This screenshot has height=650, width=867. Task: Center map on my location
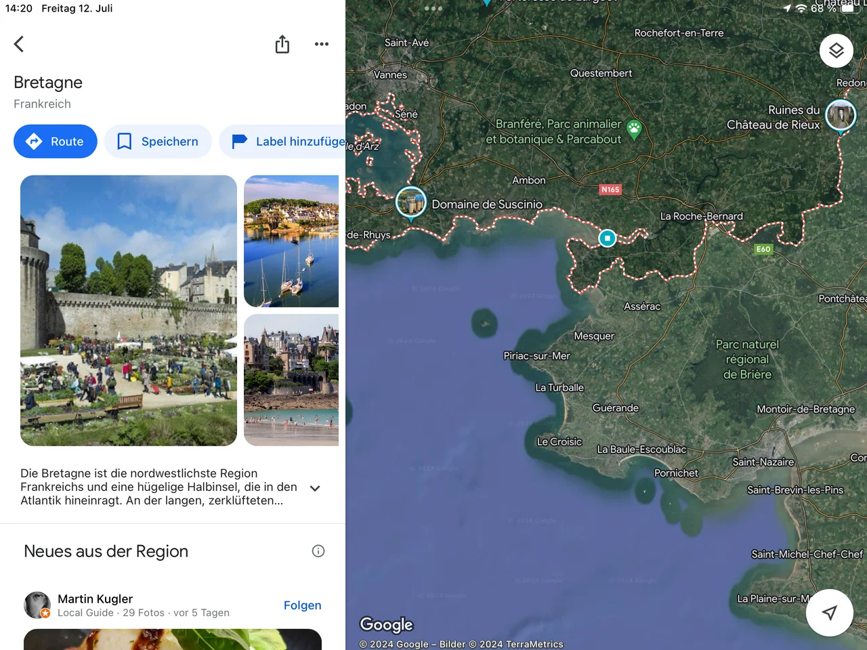coord(829,612)
